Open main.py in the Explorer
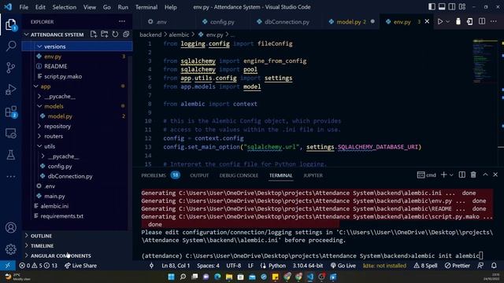504x283 pixels. pos(77,196)
